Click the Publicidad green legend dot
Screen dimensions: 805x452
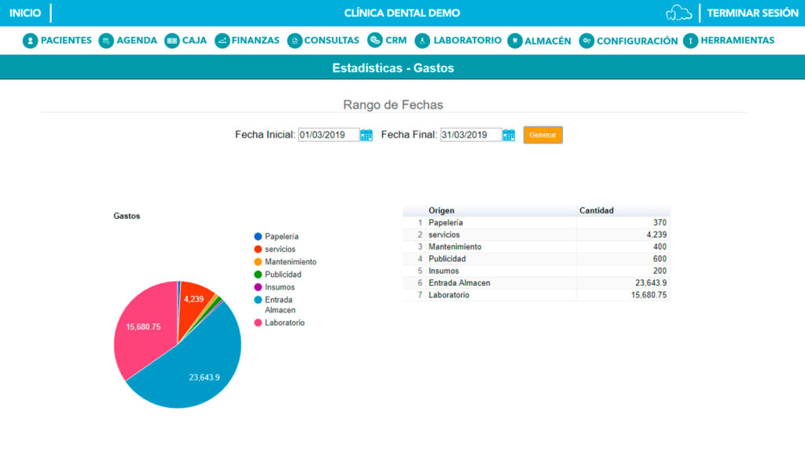click(x=258, y=275)
